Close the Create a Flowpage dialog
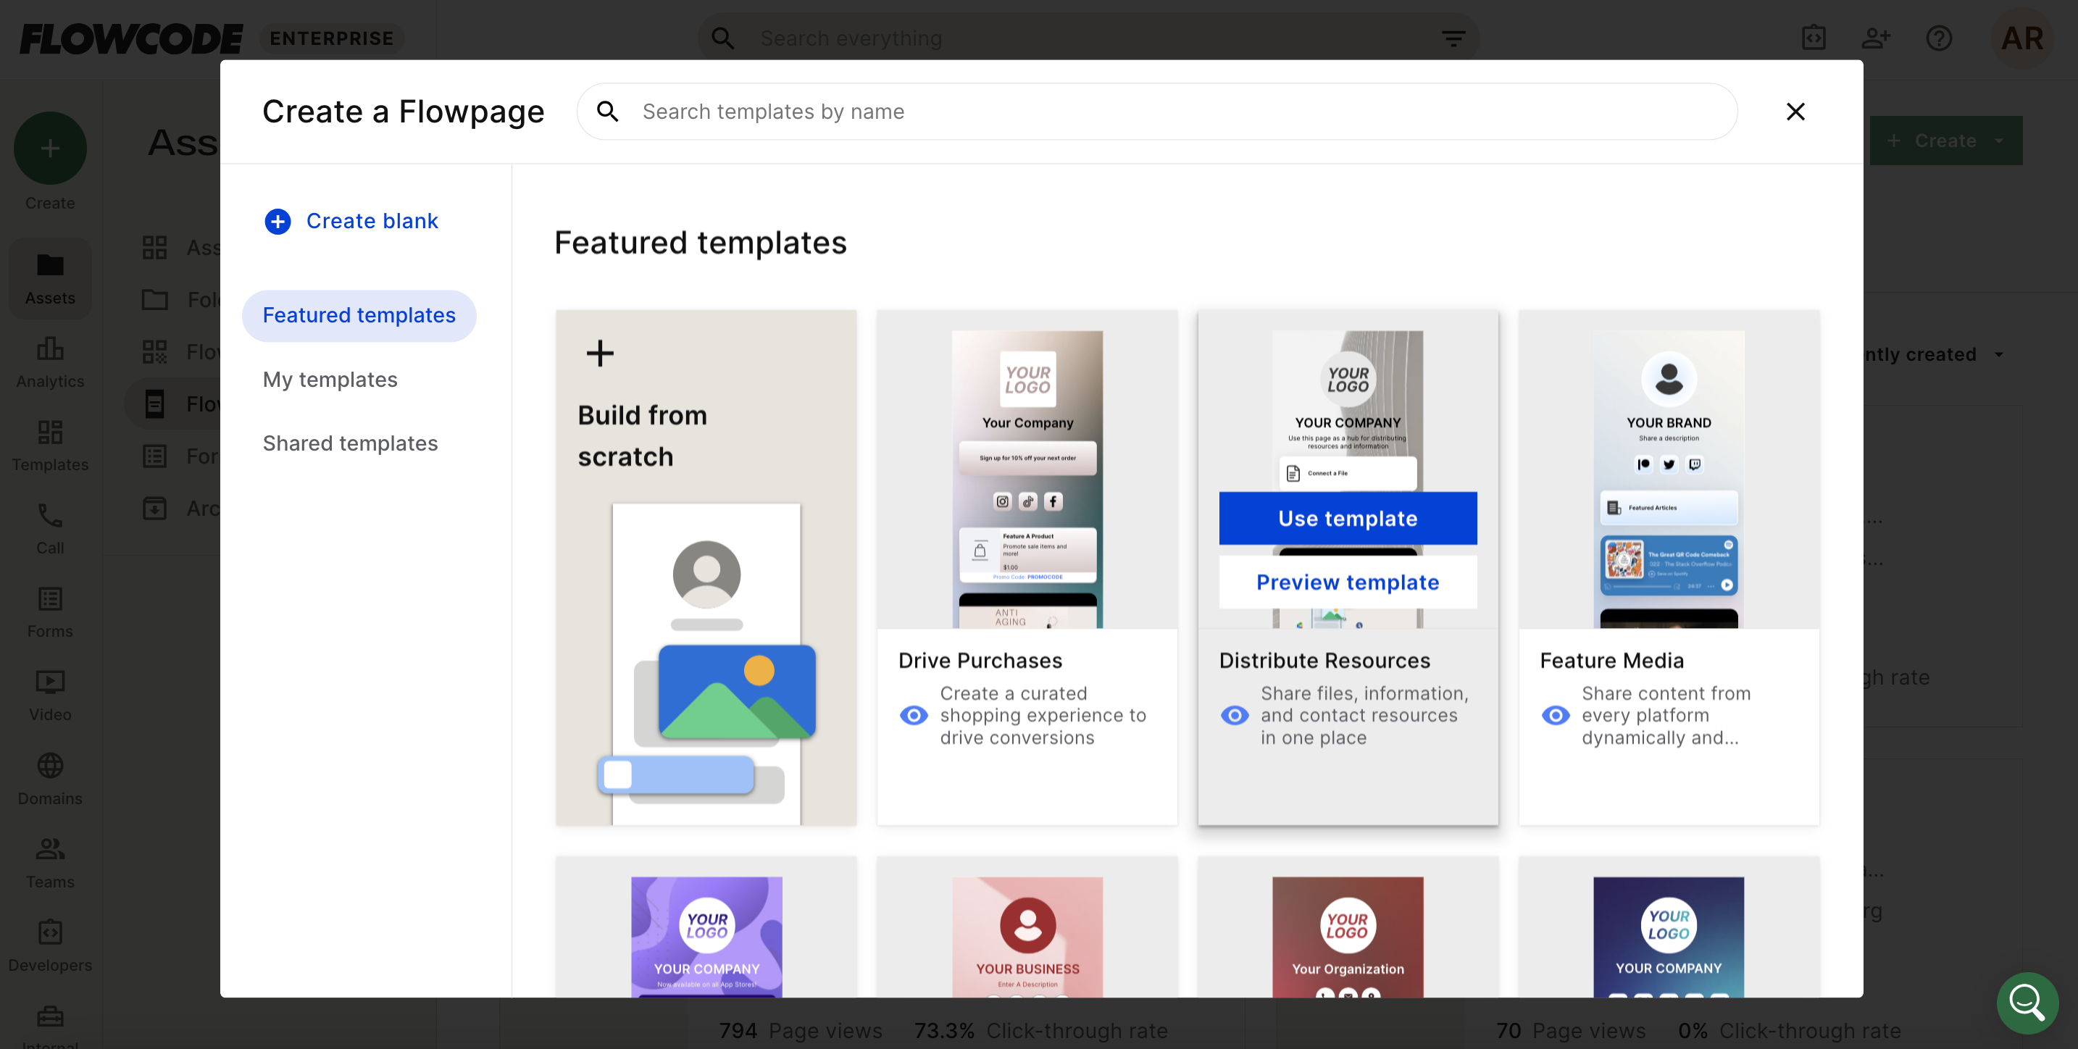The height and width of the screenshot is (1049, 2078). (x=1795, y=112)
